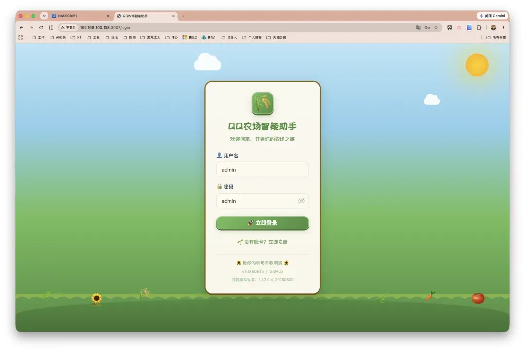
Task: Click the 愿你的农场丰收满满 footer text
Action: point(262,263)
